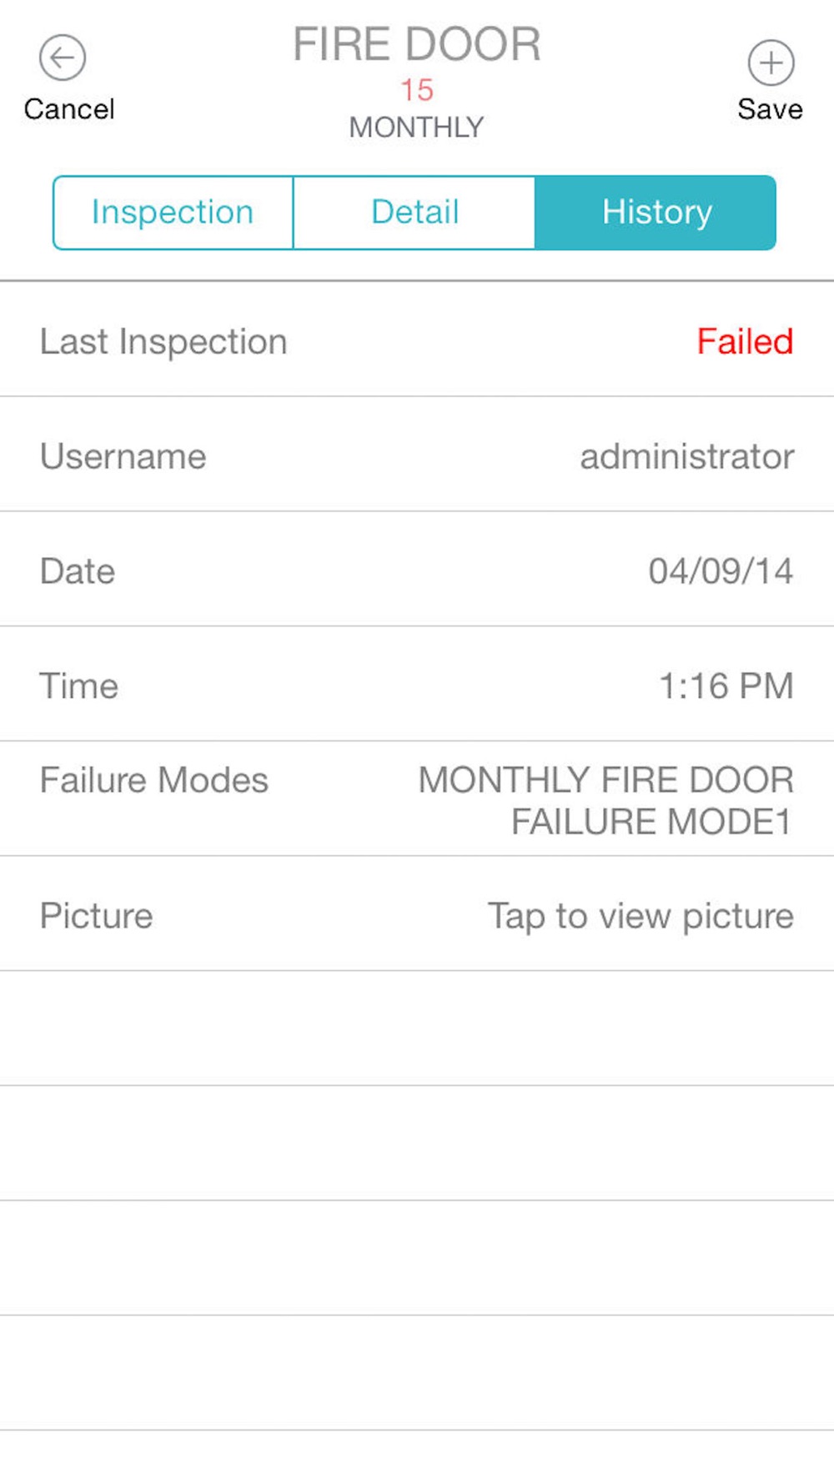Tap the back arrow Cancel icon

pos(63,58)
